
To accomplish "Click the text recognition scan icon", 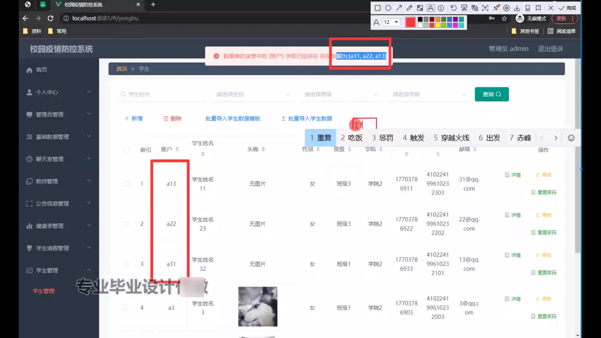I will 485,8.
